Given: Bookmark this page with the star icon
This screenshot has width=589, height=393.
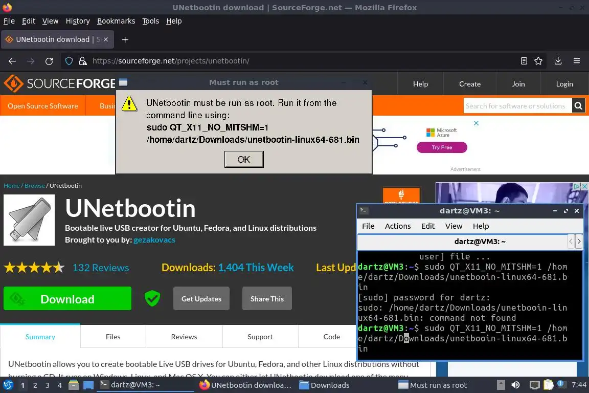Looking at the screenshot, I should [538, 61].
